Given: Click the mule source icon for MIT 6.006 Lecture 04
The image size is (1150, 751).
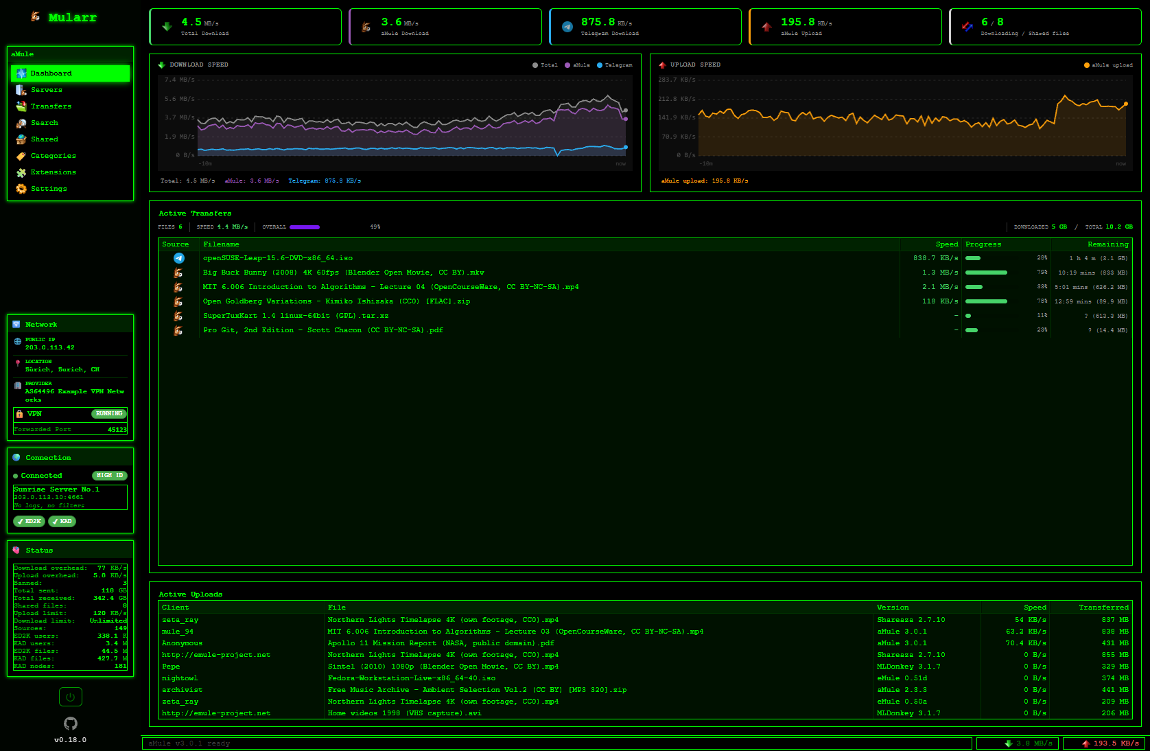Looking at the screenshot, I should 178,287.
